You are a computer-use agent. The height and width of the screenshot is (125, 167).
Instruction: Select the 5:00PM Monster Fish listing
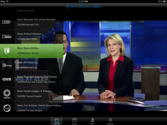pyautogui.click(x=28, y=25)
